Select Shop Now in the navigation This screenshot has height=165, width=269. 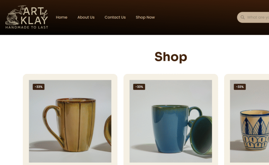click(x=145, y=17)
